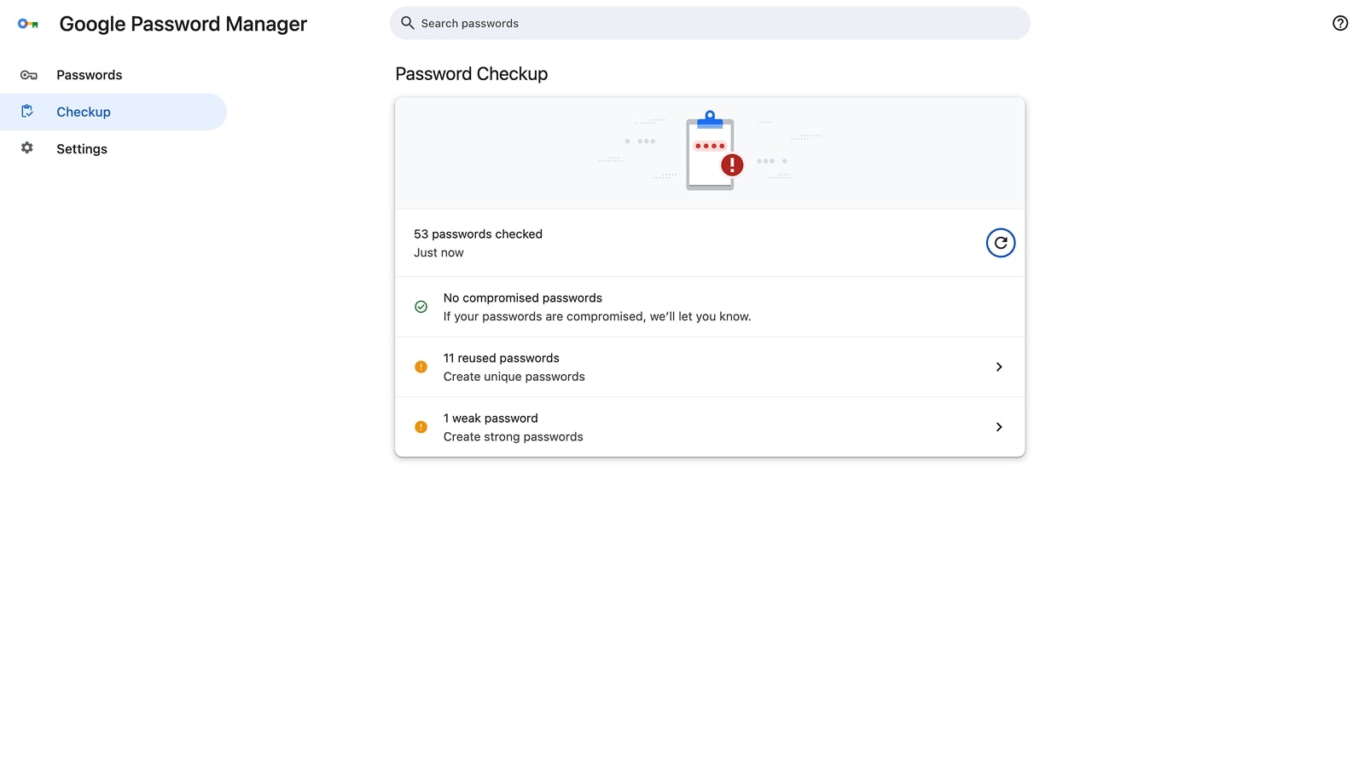Click 'Create unique passwords' subtitle
This screenshot has height=767, width=1359.
(514, 377)
